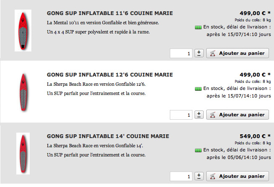Click cart icon for 14' Couine Marie
This screenshot has width=274, height=187.
coord(213,177)
